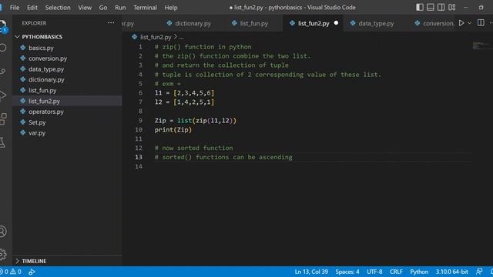Open var.py in the explorer

point(37,133)
